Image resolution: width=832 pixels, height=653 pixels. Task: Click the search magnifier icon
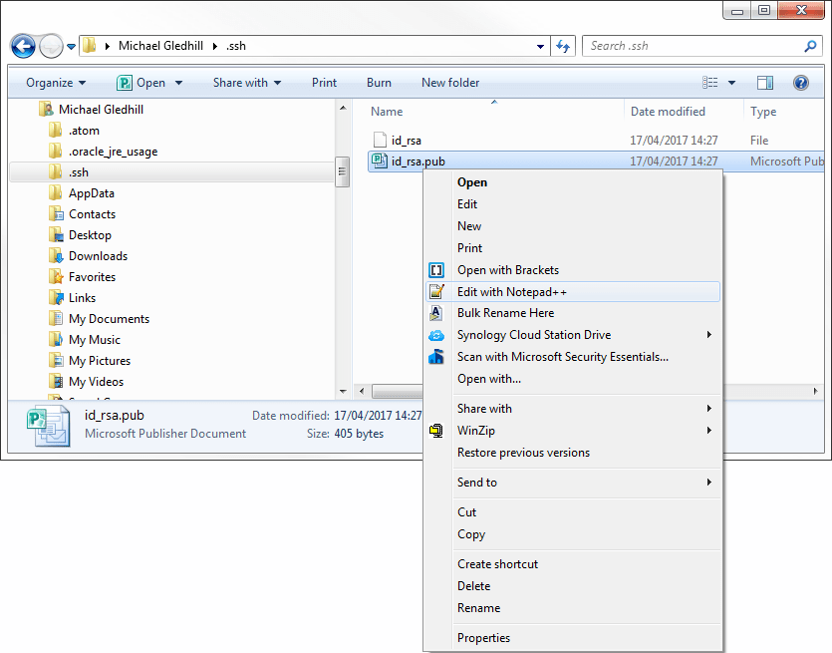click(810, 46)
